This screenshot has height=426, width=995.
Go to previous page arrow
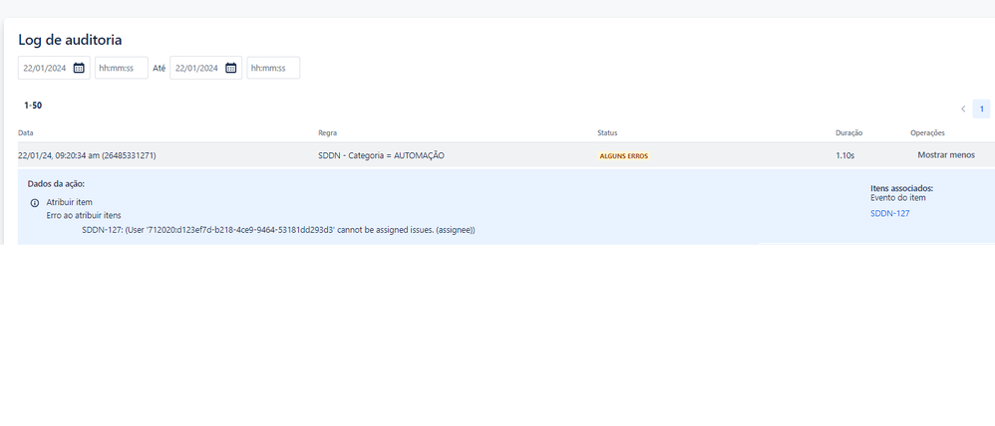[963, 109]
